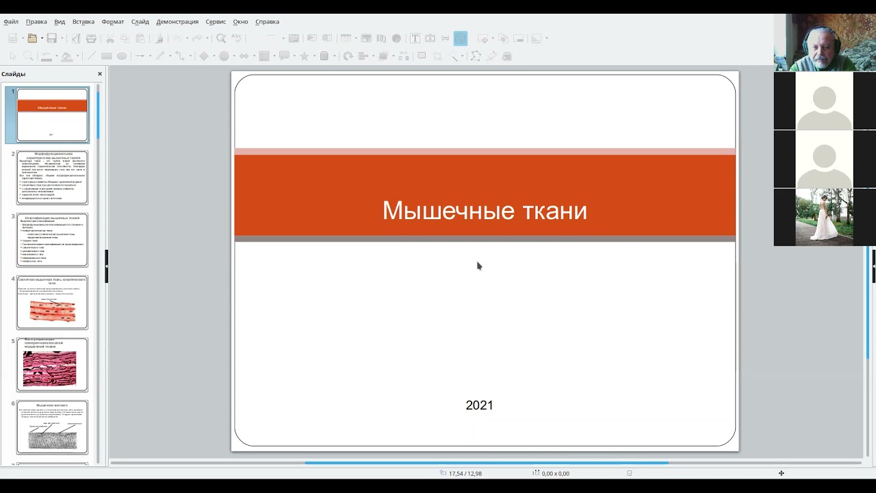Select the fill color bucket swatch
This screenshot has width=876, height=493.
[66, 56]
